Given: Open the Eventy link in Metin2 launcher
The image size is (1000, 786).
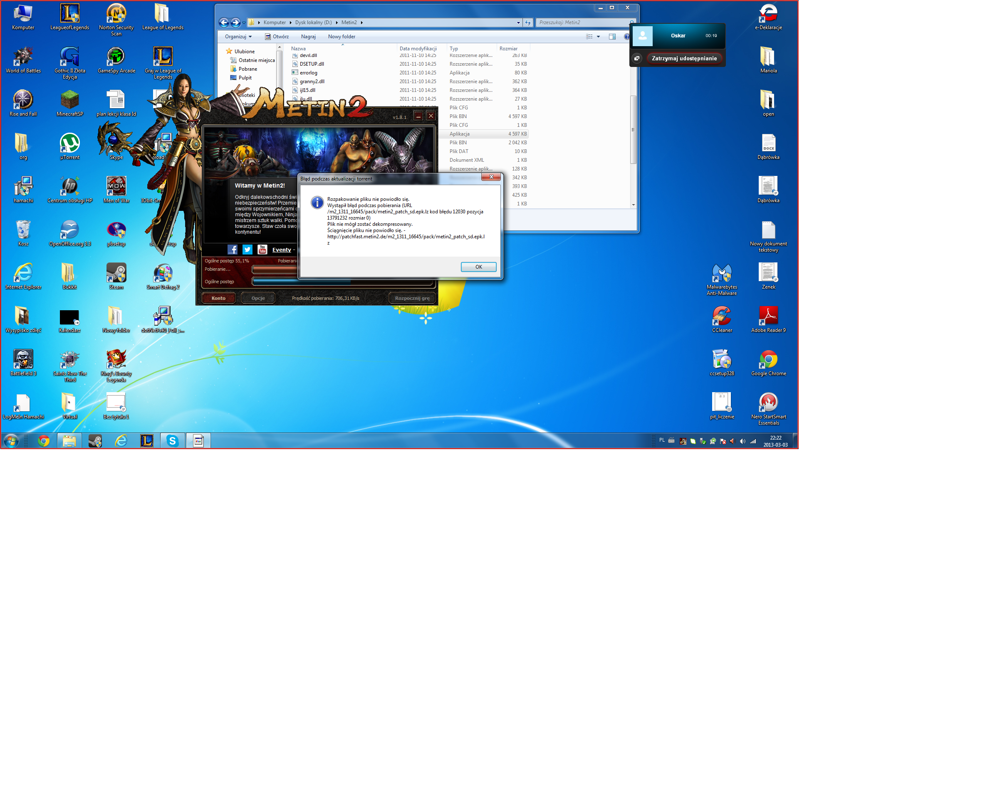Looking at the screenshot, I should pos(282,250).
